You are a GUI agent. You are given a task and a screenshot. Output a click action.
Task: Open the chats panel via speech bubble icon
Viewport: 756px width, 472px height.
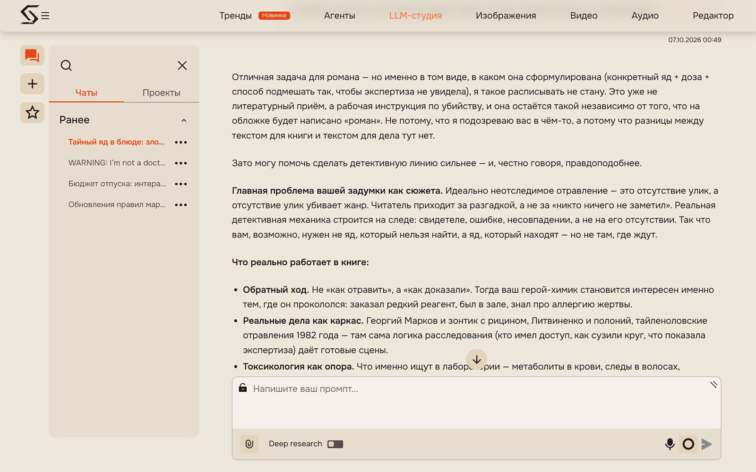pyautogui.click(x=32, y=56)
